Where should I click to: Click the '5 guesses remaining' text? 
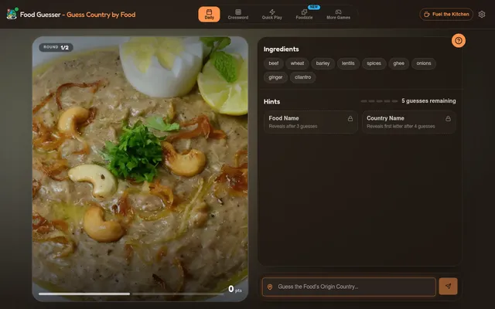coord(428,101)
